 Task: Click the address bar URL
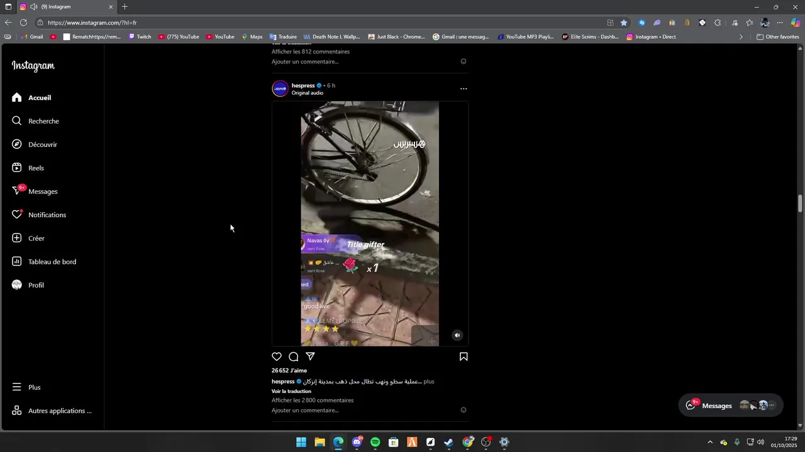pyautogui.click(x=92, y=23)
